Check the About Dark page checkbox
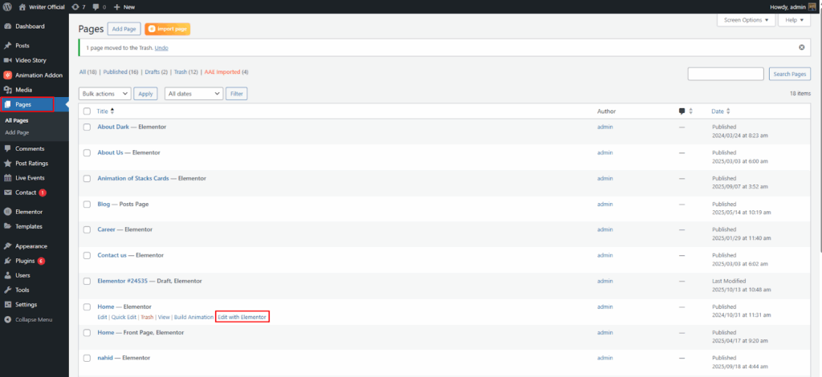The image size is (822, 377). pos(87,127)
